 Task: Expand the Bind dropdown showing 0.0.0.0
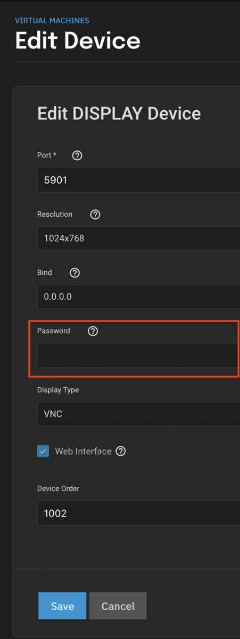pos(138,297)
